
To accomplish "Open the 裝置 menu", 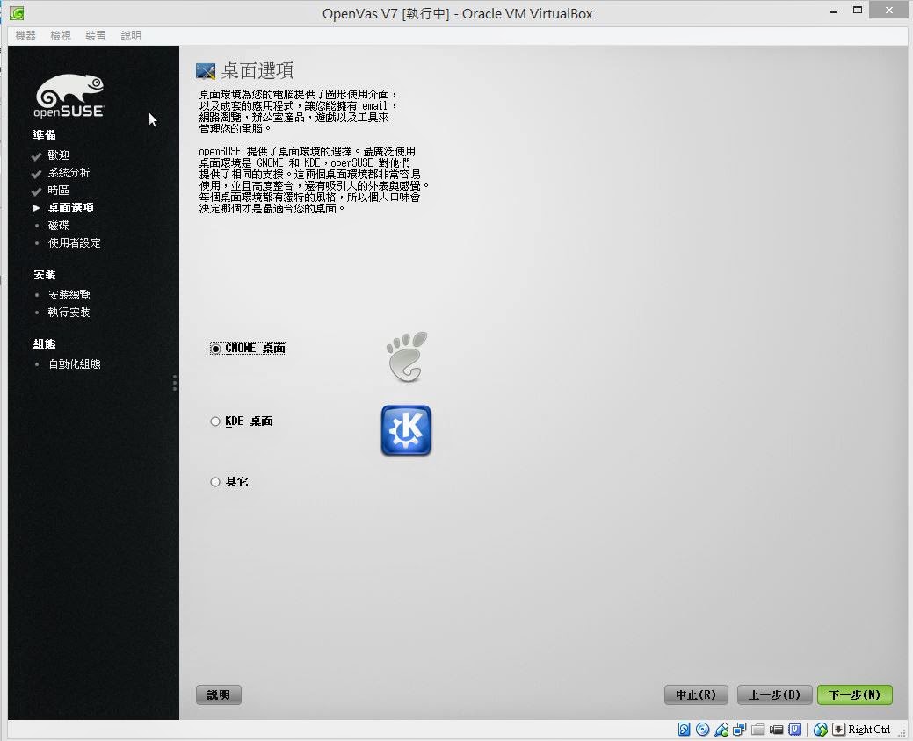I will click(96, 35).
